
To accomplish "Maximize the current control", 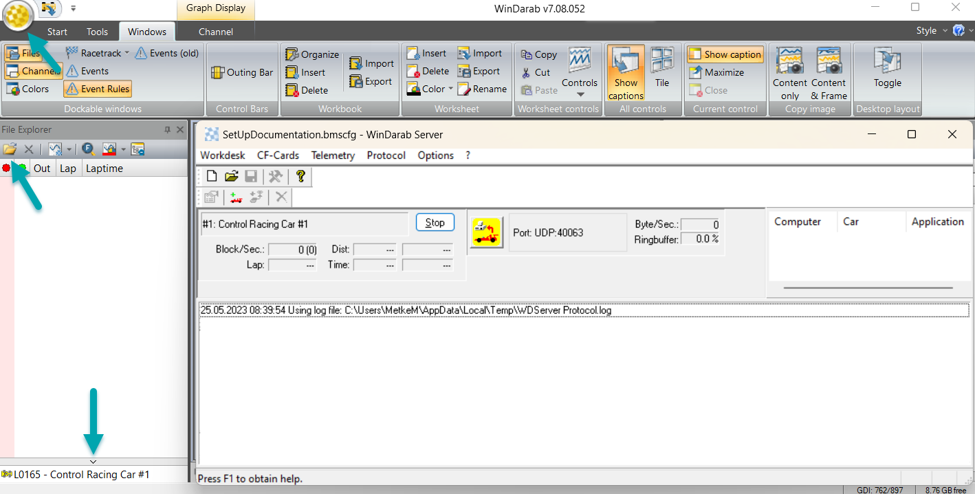I will click(x=716, y=72).
